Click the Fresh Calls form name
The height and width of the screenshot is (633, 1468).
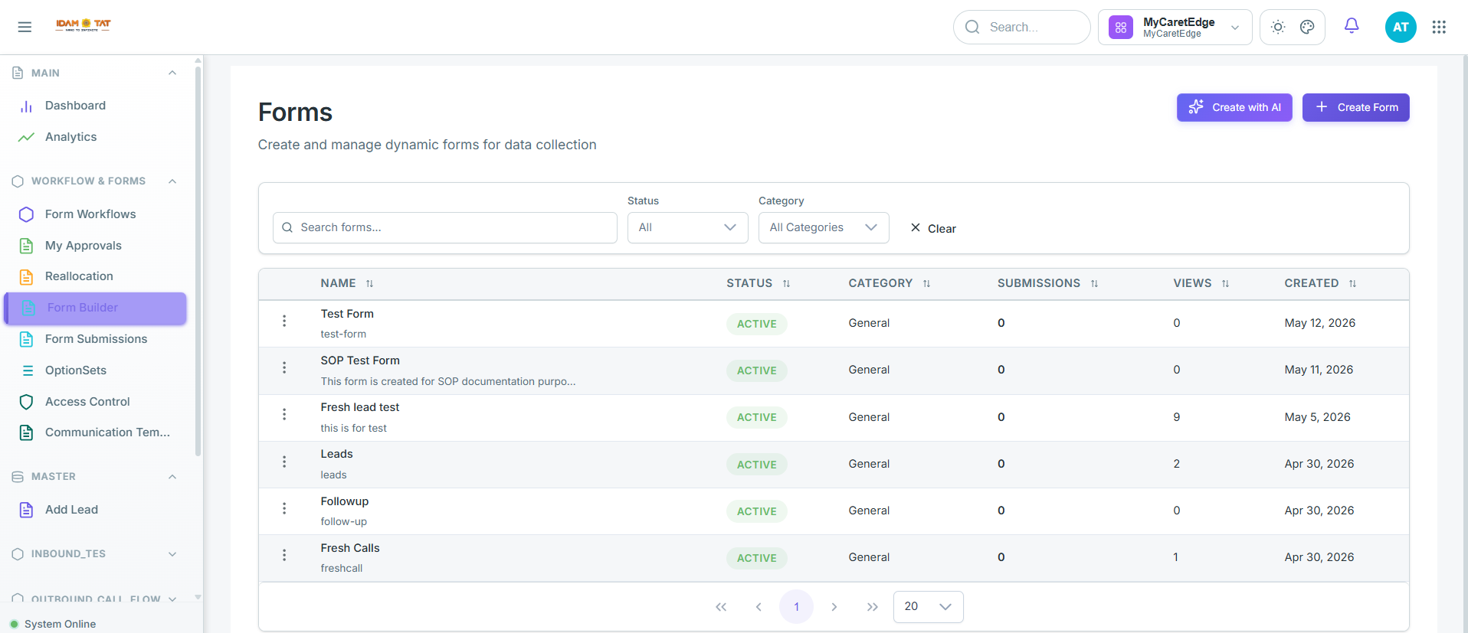[x=350, y=548]
